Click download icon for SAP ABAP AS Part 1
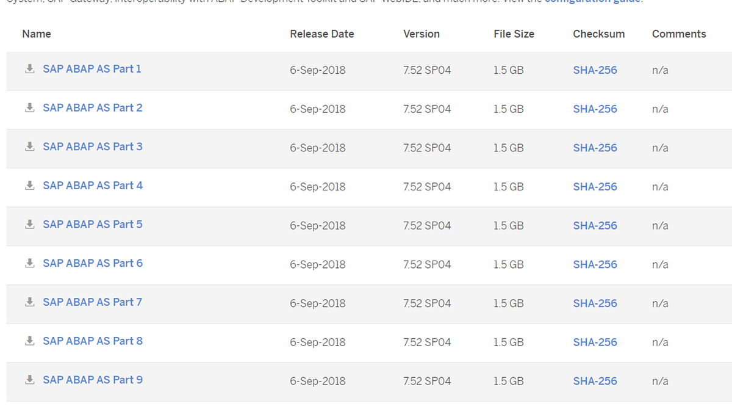732x412 pixels. 29,69
